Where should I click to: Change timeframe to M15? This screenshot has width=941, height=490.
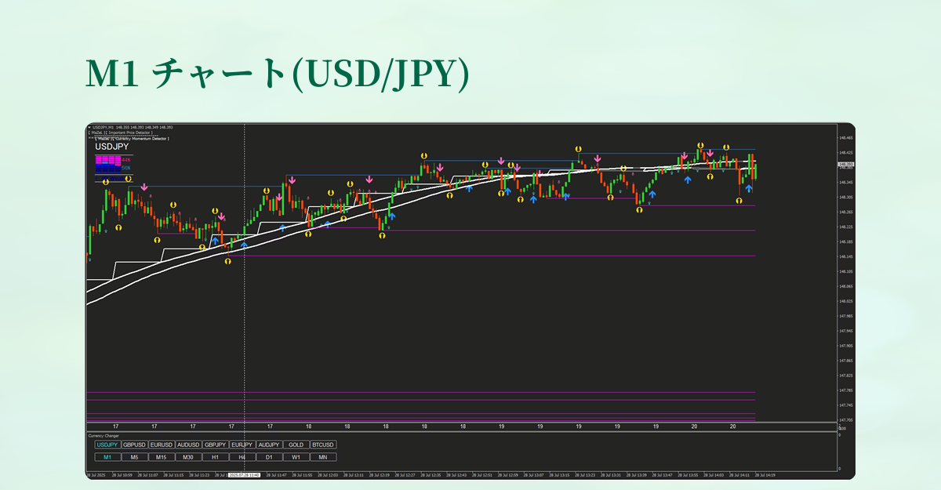[162, 457]
